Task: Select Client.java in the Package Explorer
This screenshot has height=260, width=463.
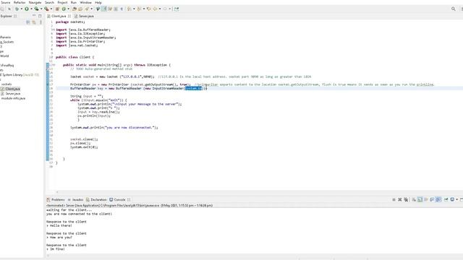Action: [11, 89]
